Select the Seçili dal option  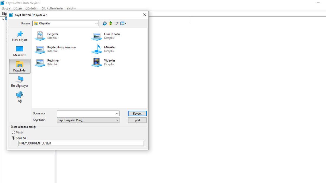(13, 138)
